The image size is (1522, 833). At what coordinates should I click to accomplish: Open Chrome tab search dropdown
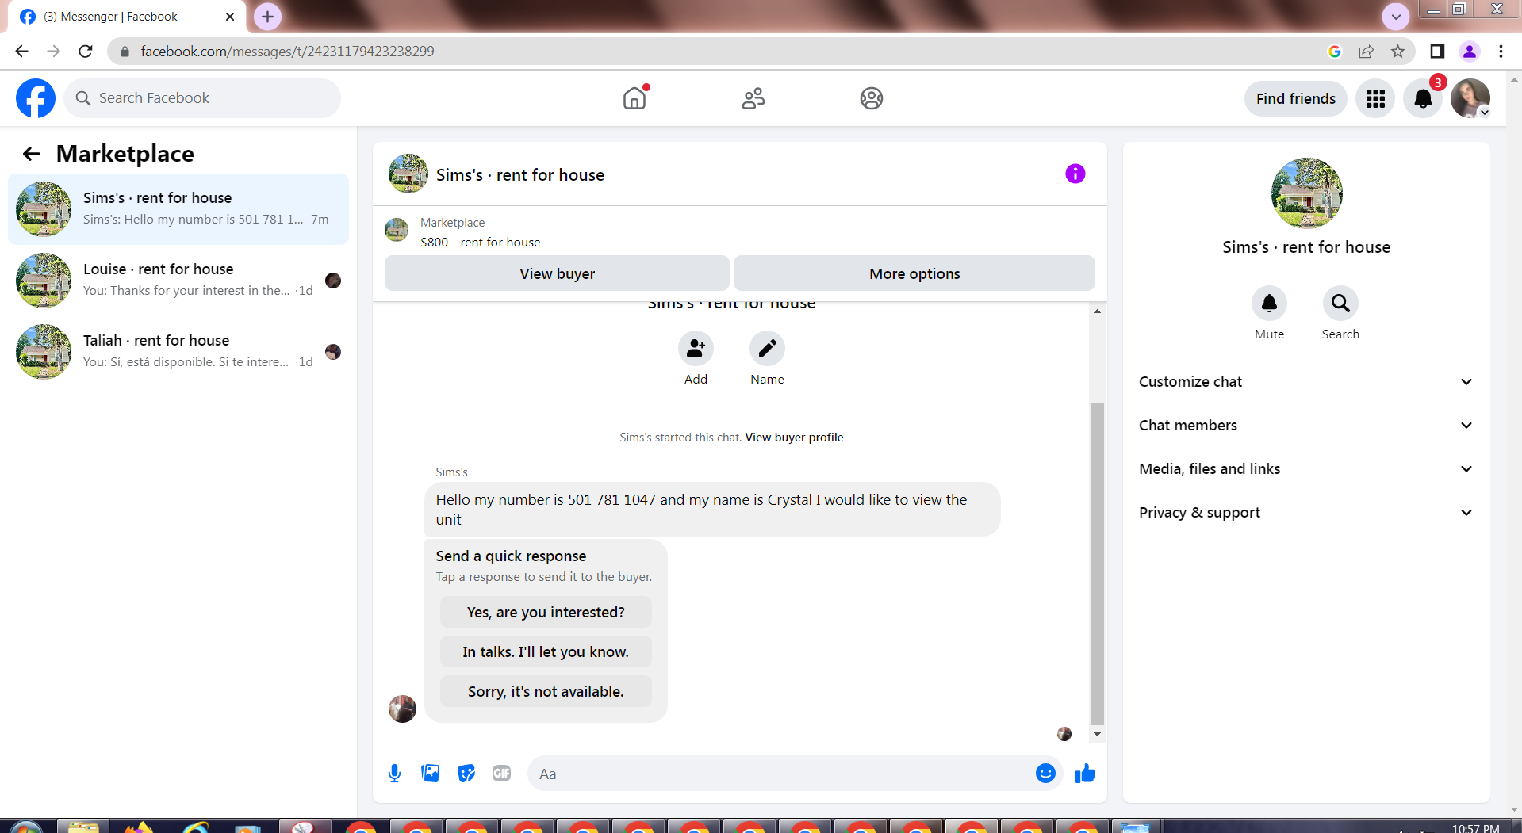[1396, 16]
